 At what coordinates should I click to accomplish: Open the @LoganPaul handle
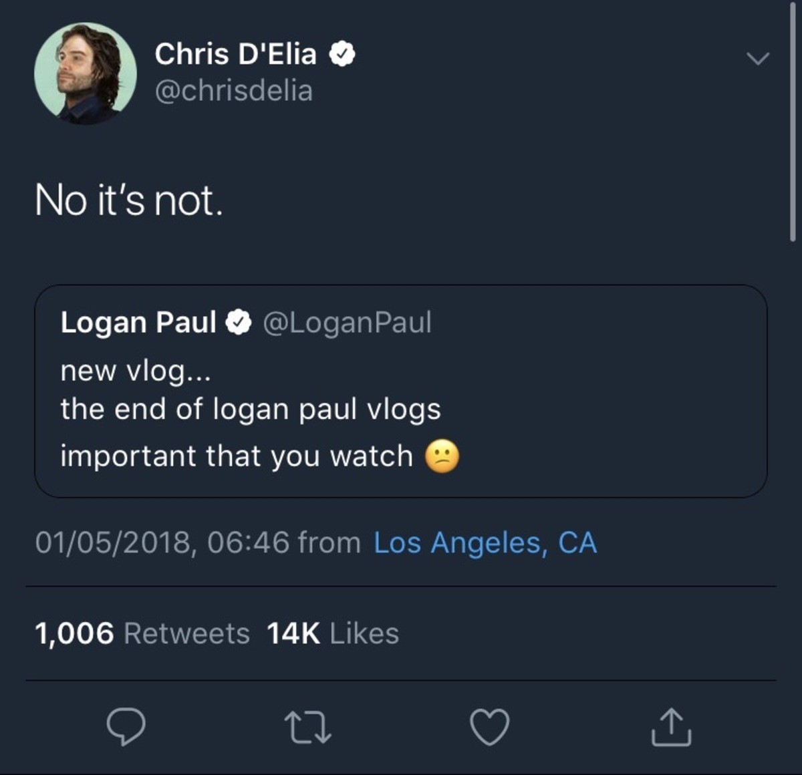pyautogui.click(x=347, y=323)
